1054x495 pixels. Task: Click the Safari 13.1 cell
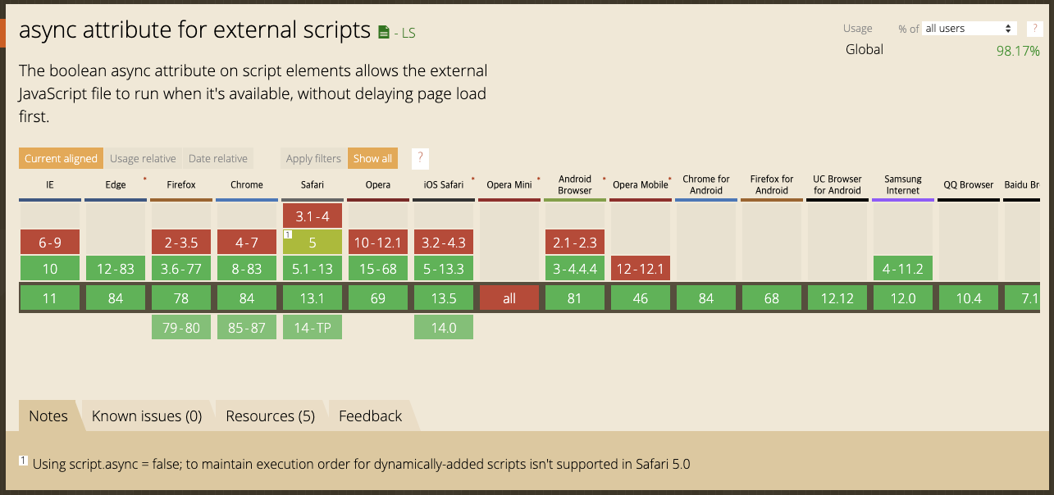pyautogui.click(x=313, y=298)
